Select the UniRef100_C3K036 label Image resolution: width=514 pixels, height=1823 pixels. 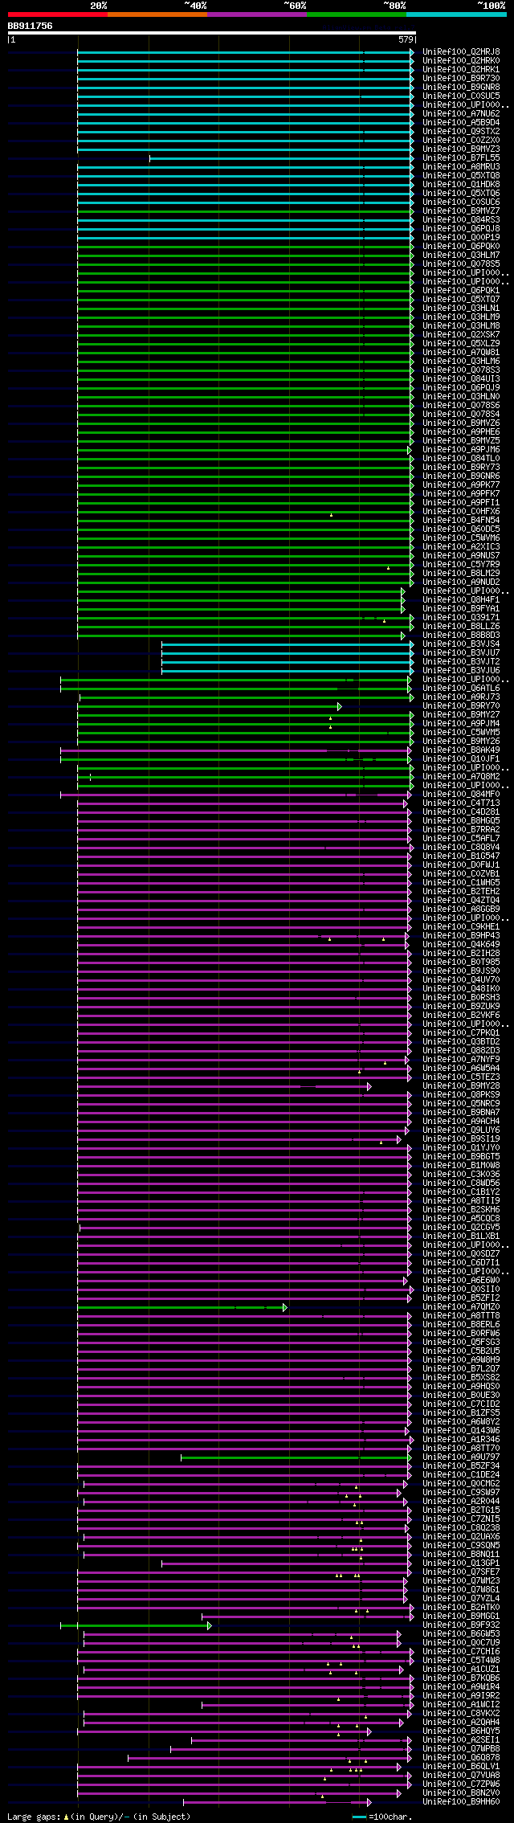tap(461, 1174)
